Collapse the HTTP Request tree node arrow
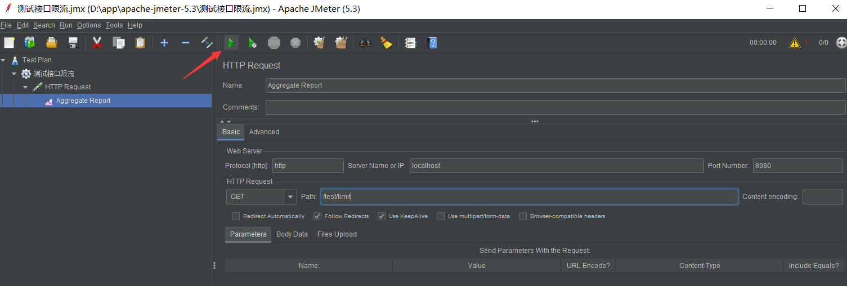This screenshot has width=847, height=286. pos(25,87)
